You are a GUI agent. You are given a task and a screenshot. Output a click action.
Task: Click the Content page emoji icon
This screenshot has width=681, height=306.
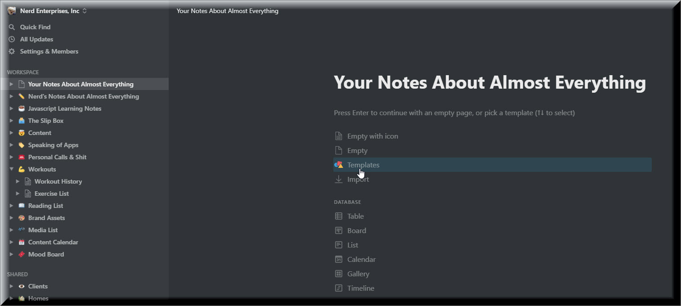pos(21,133)
